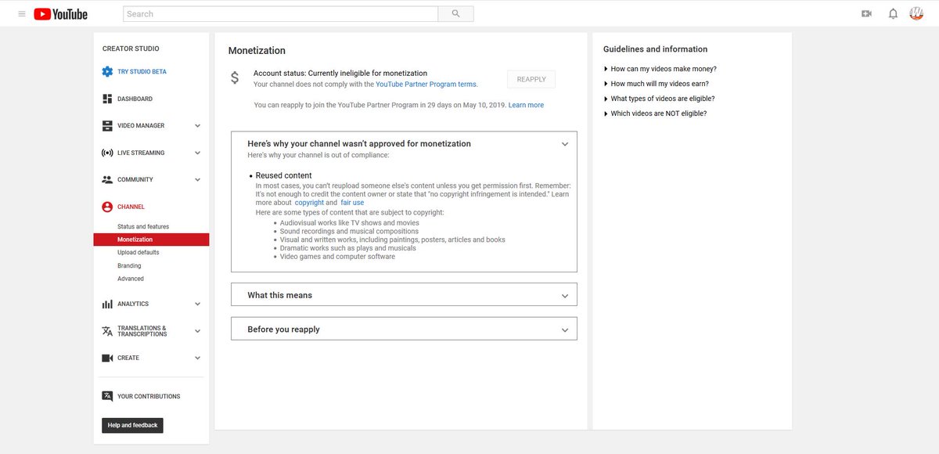Click the Translations & Transcriptions icon
939x454 pixels.
107,331
